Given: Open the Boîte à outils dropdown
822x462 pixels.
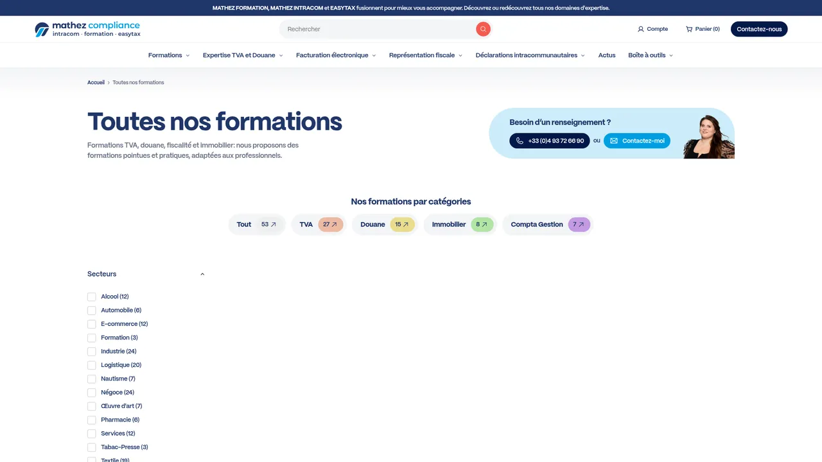Looking at the screenshot, I should coord(651,55).
